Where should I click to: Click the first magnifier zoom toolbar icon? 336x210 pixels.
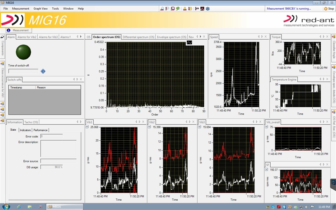coord(162,9)
